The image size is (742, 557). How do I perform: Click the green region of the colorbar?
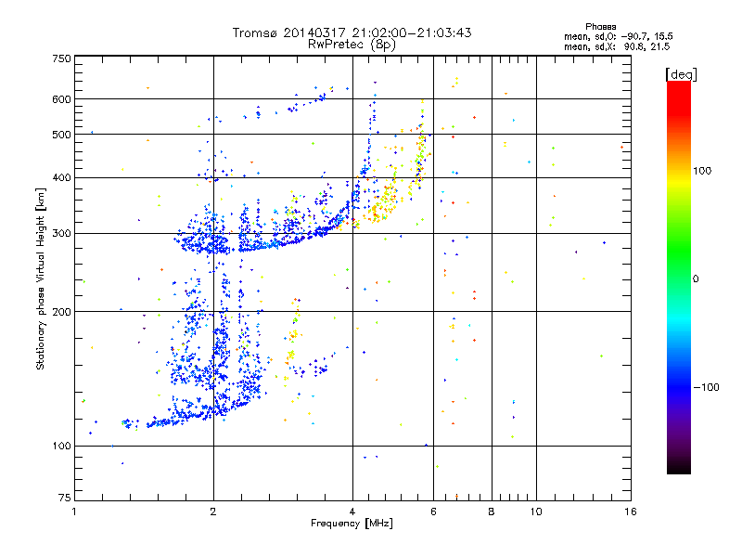tap(679, 251)
